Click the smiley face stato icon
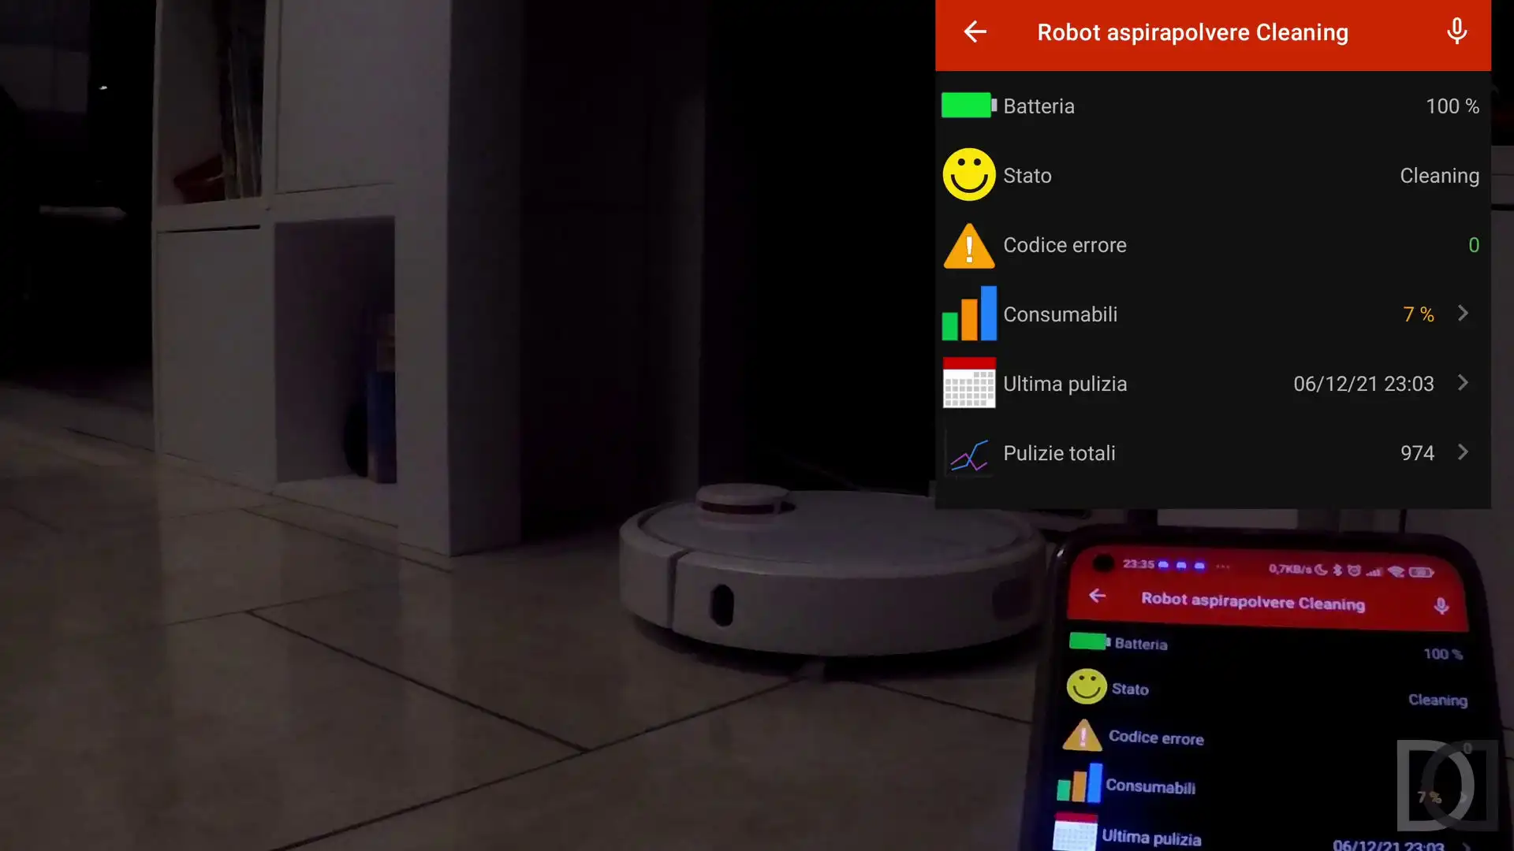1514x851 pixels. pos(967,175)
